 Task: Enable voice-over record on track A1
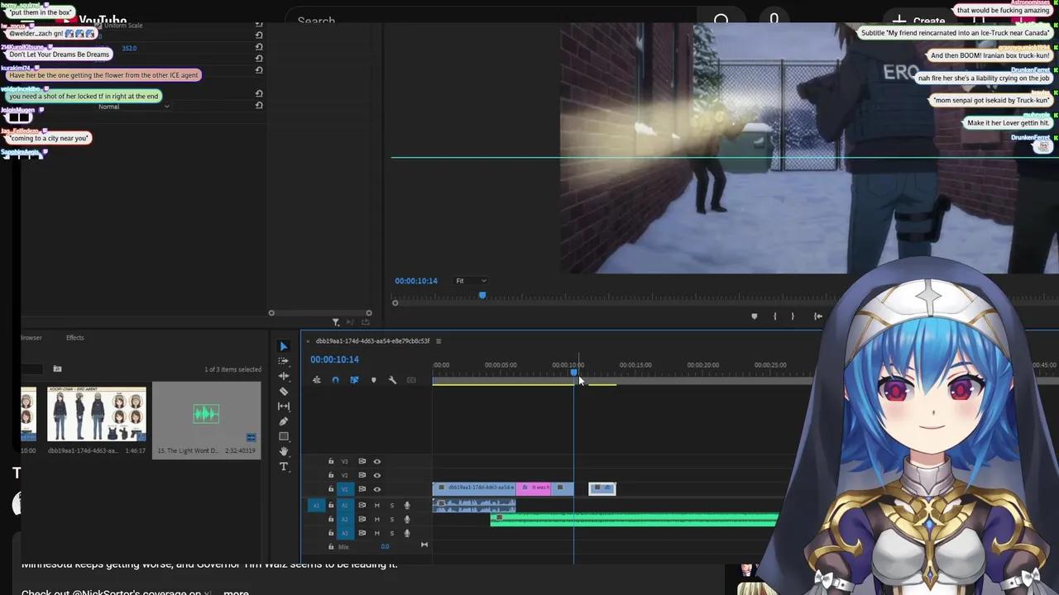(406, 506)
